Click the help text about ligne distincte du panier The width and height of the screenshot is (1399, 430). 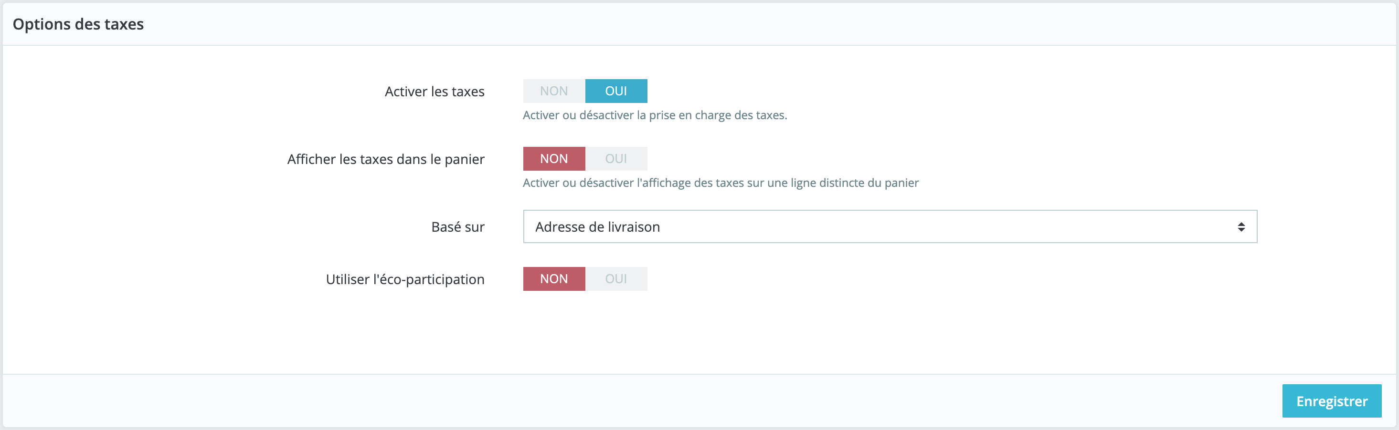[x=721, y=183]
